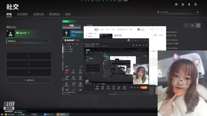Open the 听书 tab in music player
The height and width of the screenshot is (116, 207).
pyautogui.click(x=108, y=29)
